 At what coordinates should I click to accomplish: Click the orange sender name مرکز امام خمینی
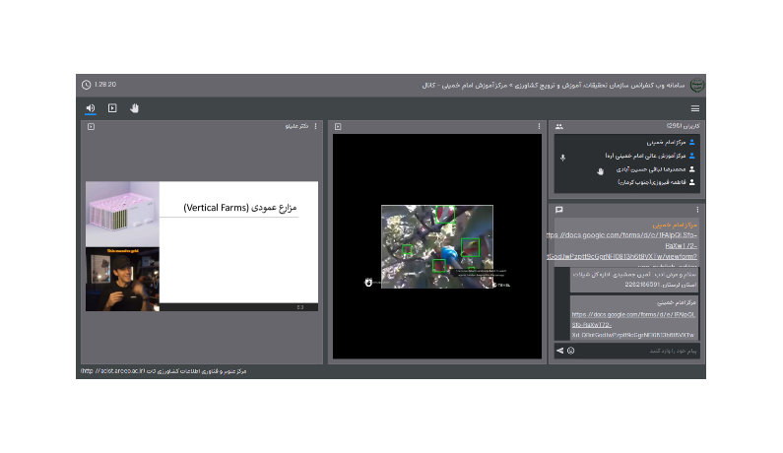(x=675, y=225)
